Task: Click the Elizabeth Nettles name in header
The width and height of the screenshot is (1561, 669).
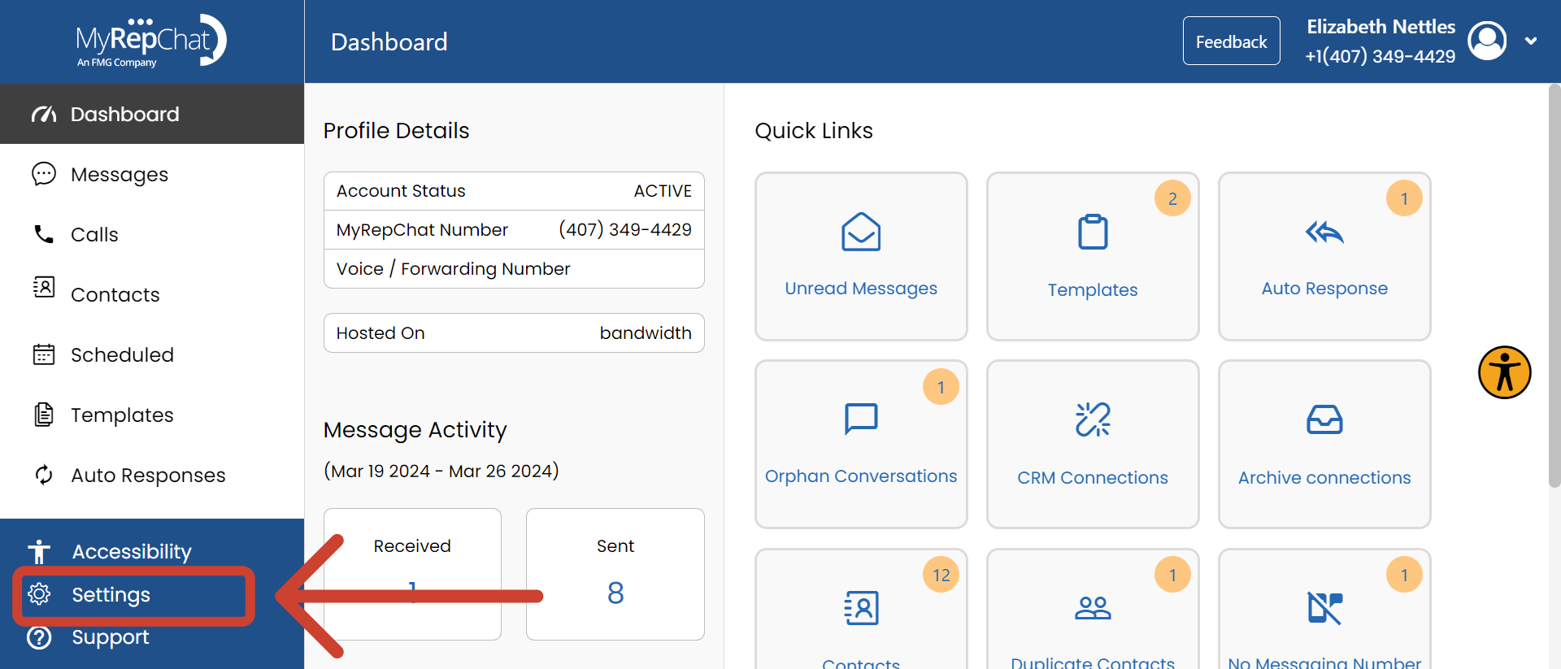Action: [x=1381, y=27]
